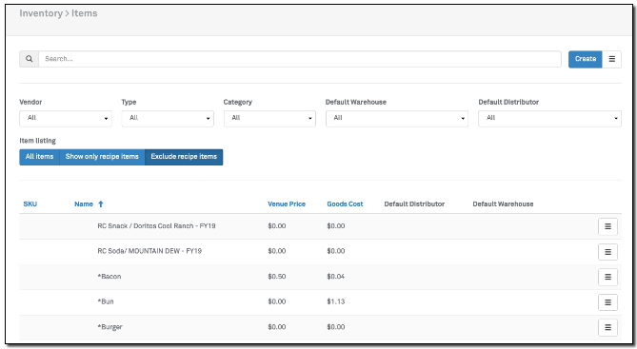Expand the Default Warehouse filter dropdown
Image resolution: width=637 pixels, height=349 pixels.
coord(397,119)
